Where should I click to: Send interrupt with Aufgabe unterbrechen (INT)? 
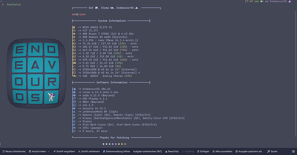147,152
